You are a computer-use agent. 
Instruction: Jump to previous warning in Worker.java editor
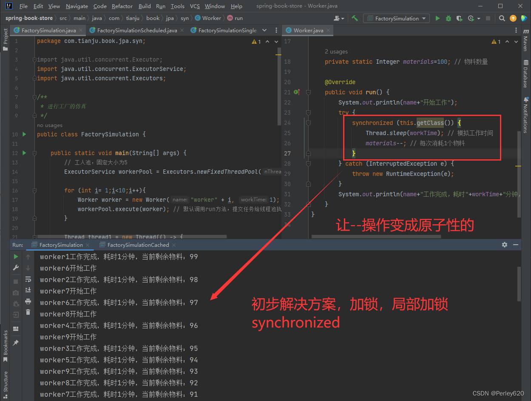507,42
